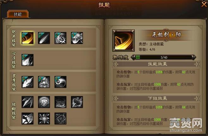
Task: Select the lightning spears passive skill
Action: [x=28, y=102]
